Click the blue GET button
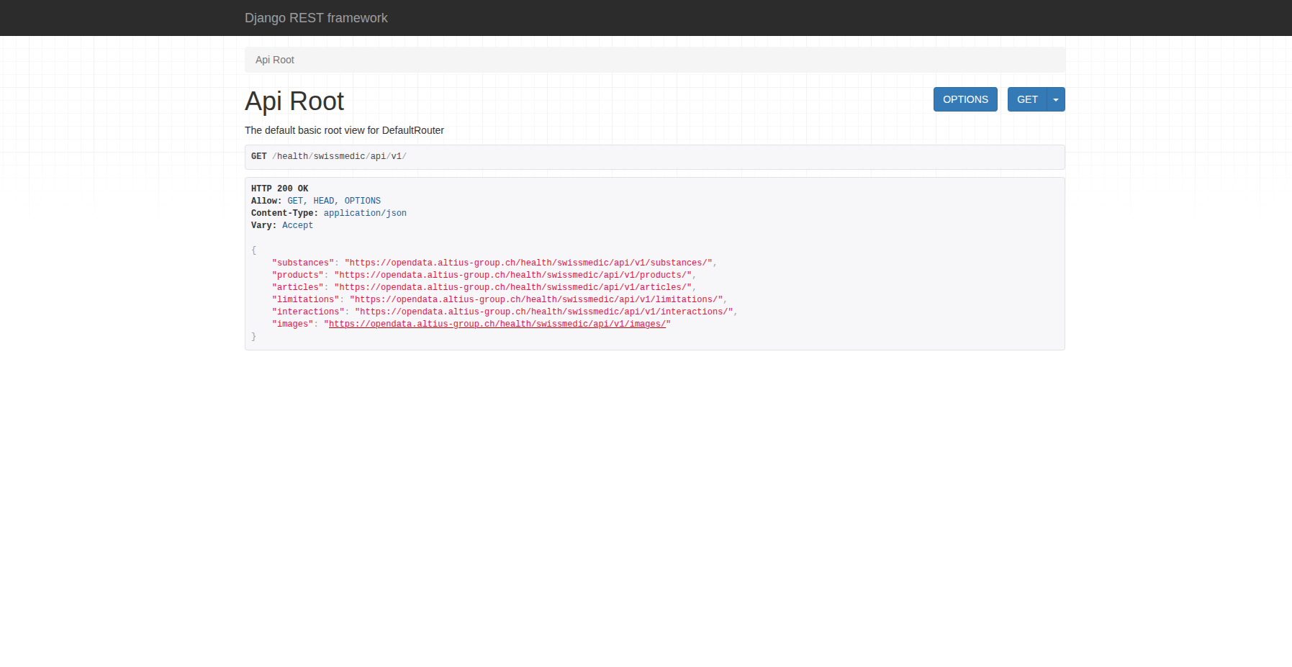This screenshot has height=667, width=1292. tap(1026, 99)
